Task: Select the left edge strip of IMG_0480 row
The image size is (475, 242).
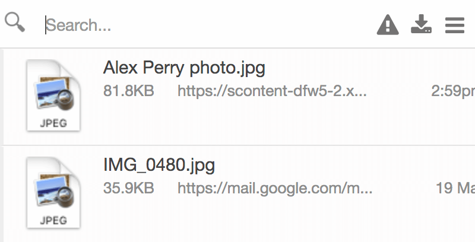Action: (x=2, y=194)
